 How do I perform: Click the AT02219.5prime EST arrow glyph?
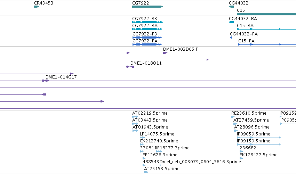135,117
